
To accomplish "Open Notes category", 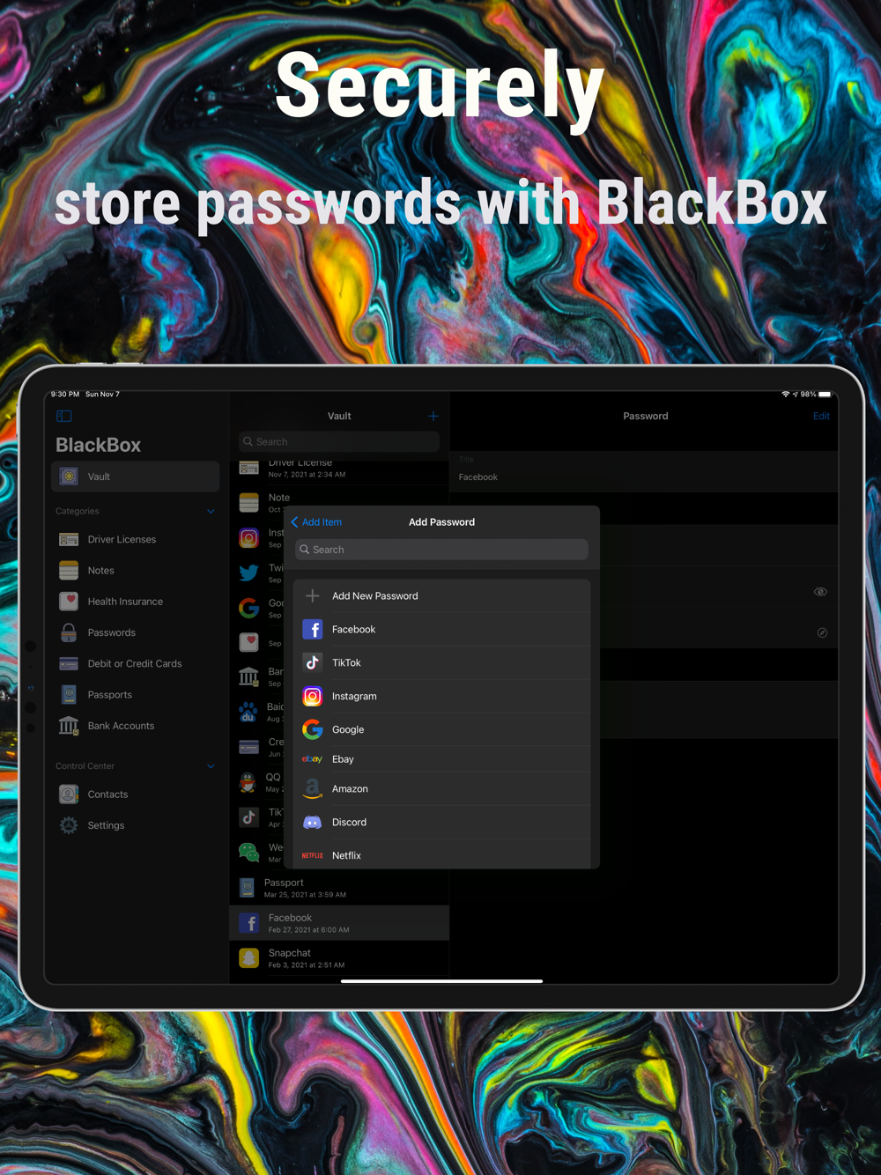I will click(x=136, y=570).
